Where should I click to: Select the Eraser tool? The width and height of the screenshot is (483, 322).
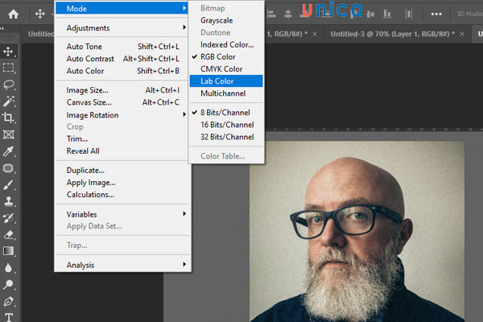pos(9,234)
